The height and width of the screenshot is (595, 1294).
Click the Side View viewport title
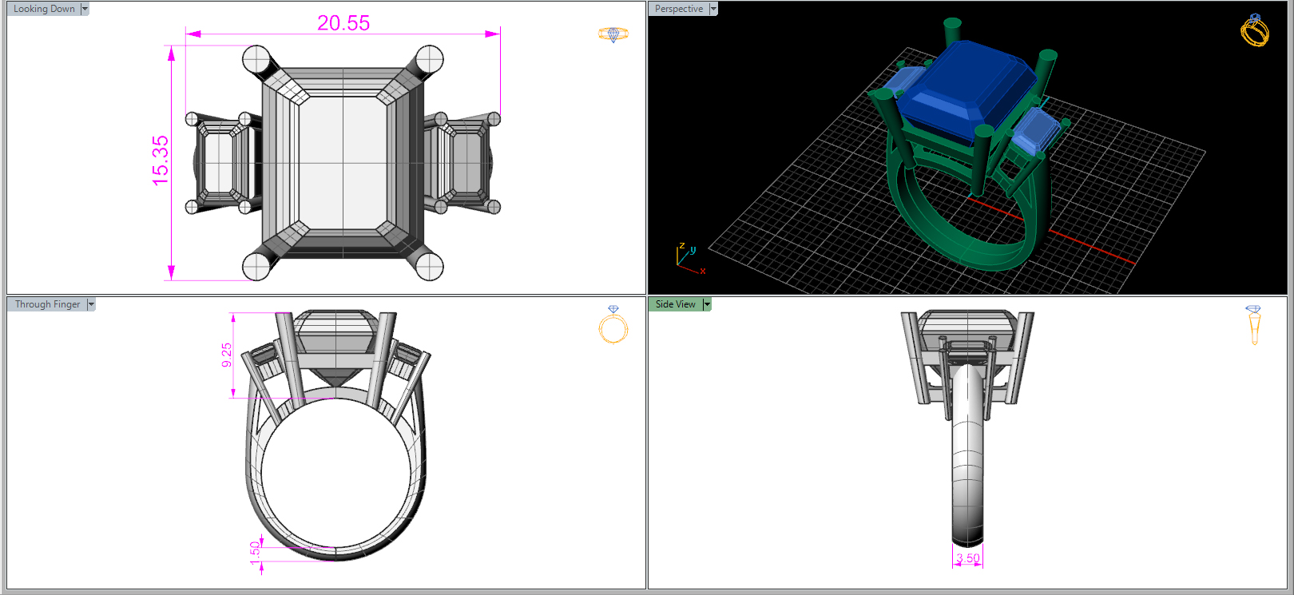click(676, 304)
